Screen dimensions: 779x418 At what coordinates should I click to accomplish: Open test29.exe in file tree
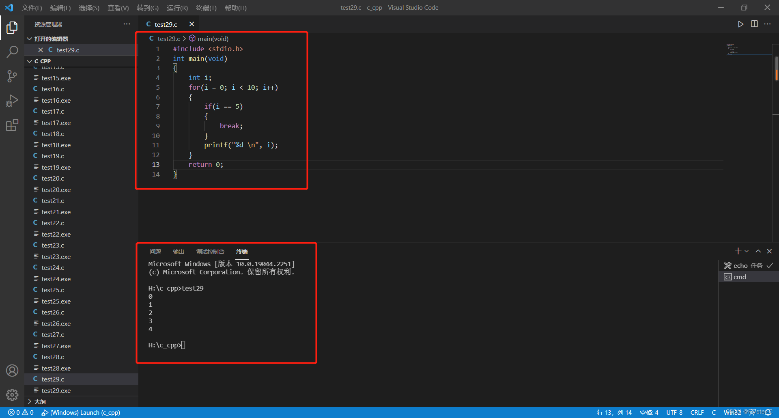[81, 390]
